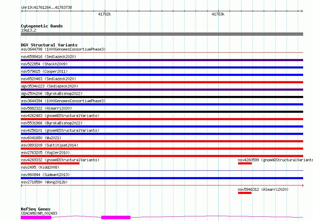This screenshot has width=313, height=221.
Task: Click the thin red esv2718580 Wong2012b line
Action: [162, 186]
